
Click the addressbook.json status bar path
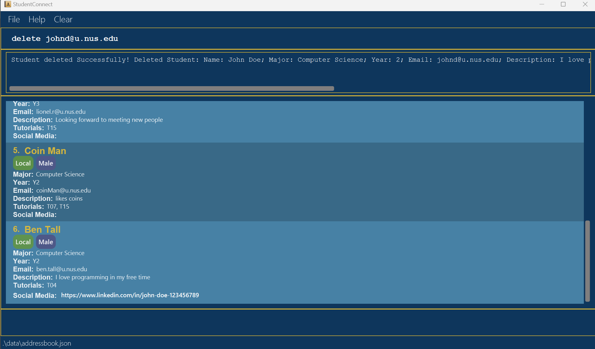(x=37, y=343)
